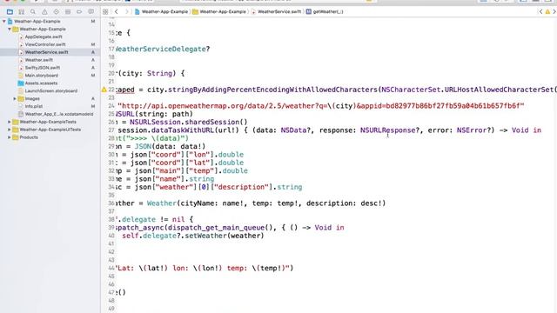Click the openweathermap URL string
557x313 pixels.
[x=321, y=106]
